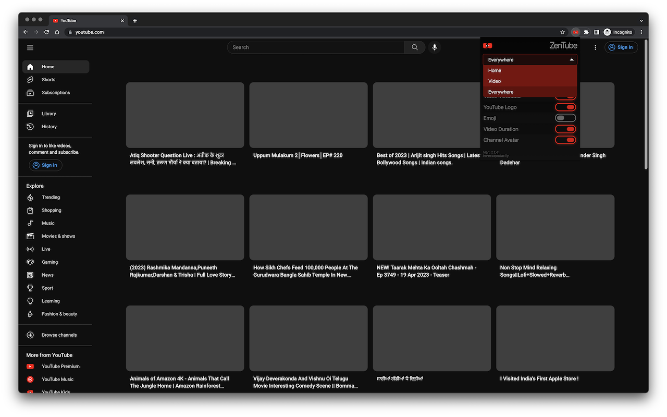667x417 pixels.
Task: Open the hamburger guide menu
Action: 30,47
